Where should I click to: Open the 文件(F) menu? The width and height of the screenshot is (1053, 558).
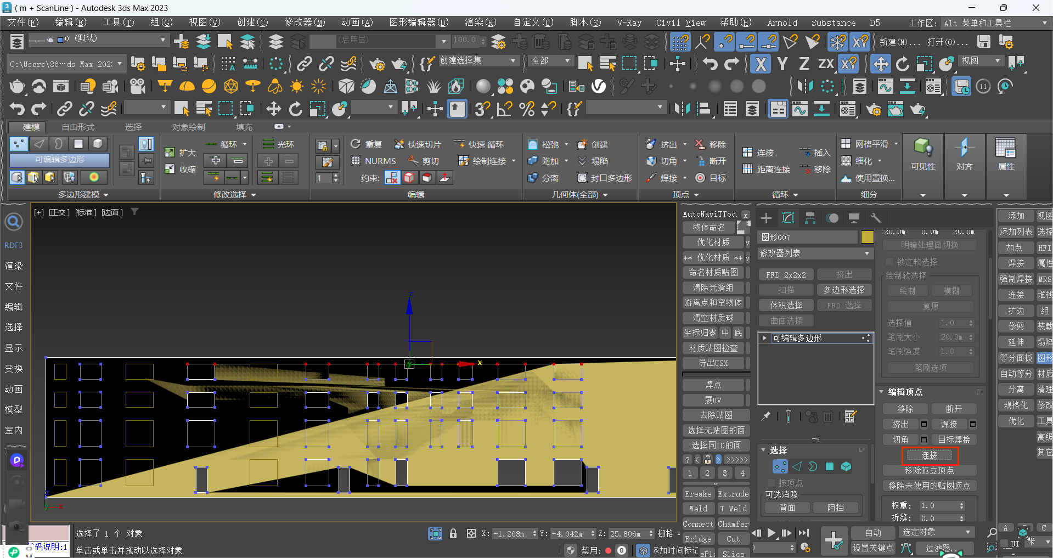pyautogui.click(x=23, y=22)
